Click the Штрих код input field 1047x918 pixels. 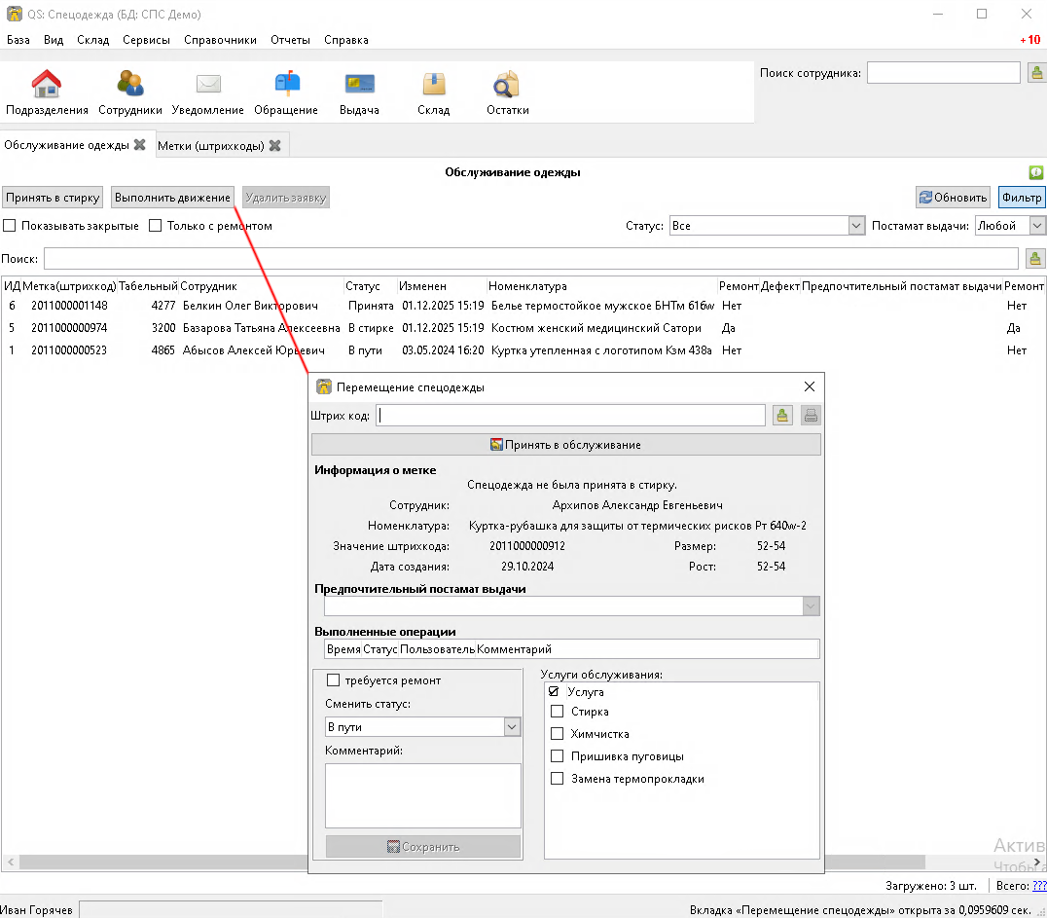570,416
